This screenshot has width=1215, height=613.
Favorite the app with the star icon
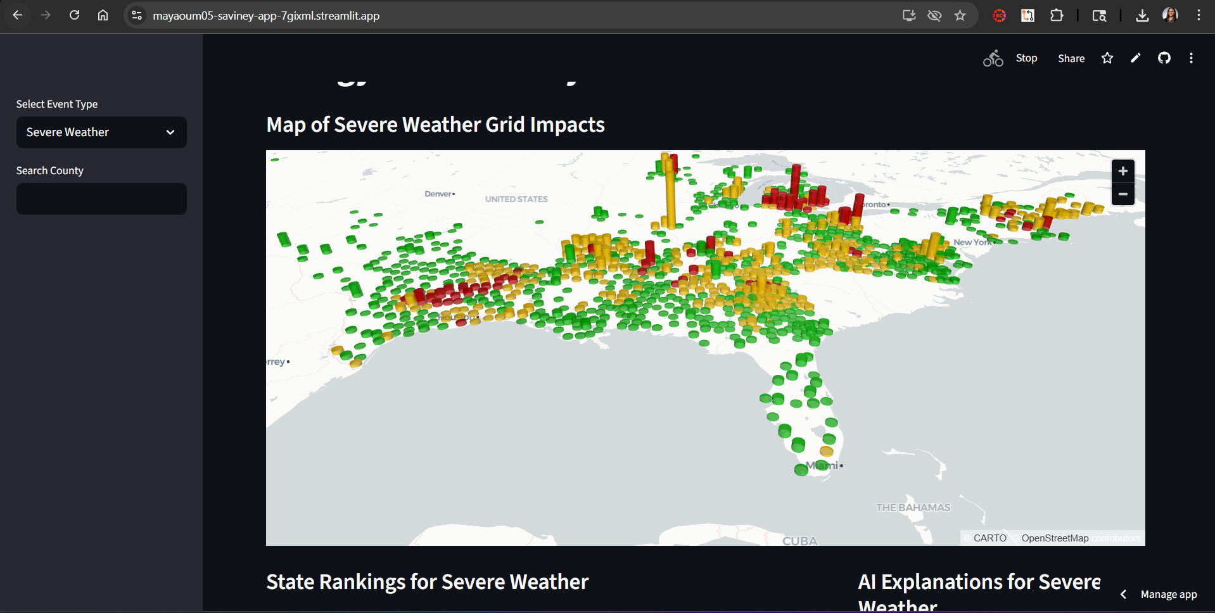1107,58
